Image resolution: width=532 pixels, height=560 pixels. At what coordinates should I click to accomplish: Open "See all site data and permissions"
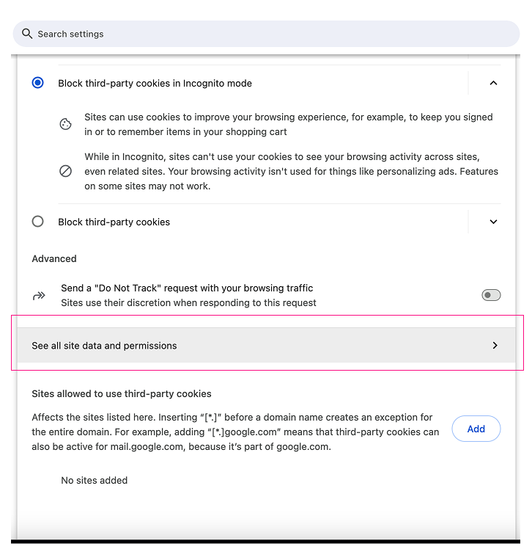click(104, 346)
